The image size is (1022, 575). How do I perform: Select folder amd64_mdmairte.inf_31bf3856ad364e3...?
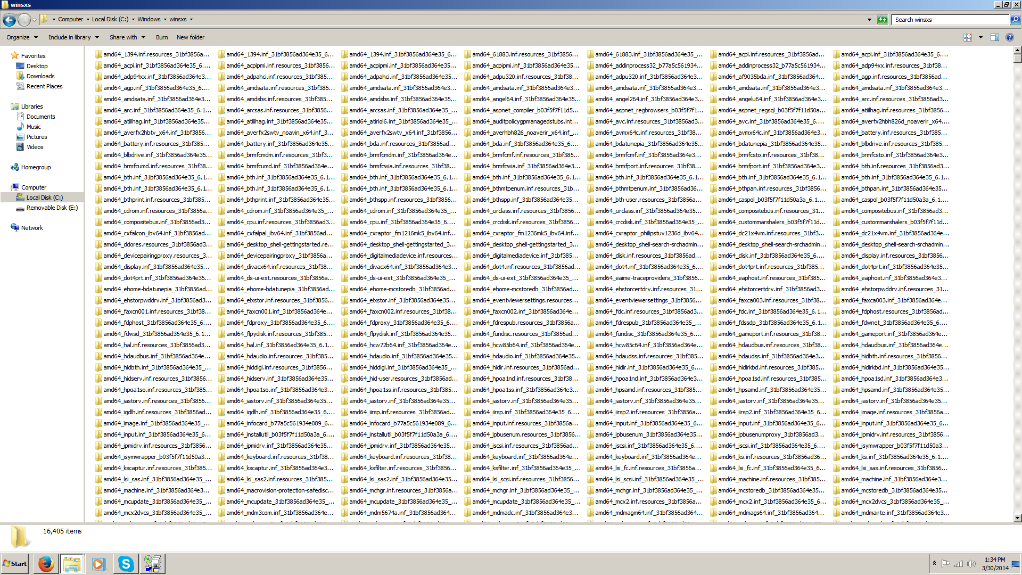click(891, 513)
